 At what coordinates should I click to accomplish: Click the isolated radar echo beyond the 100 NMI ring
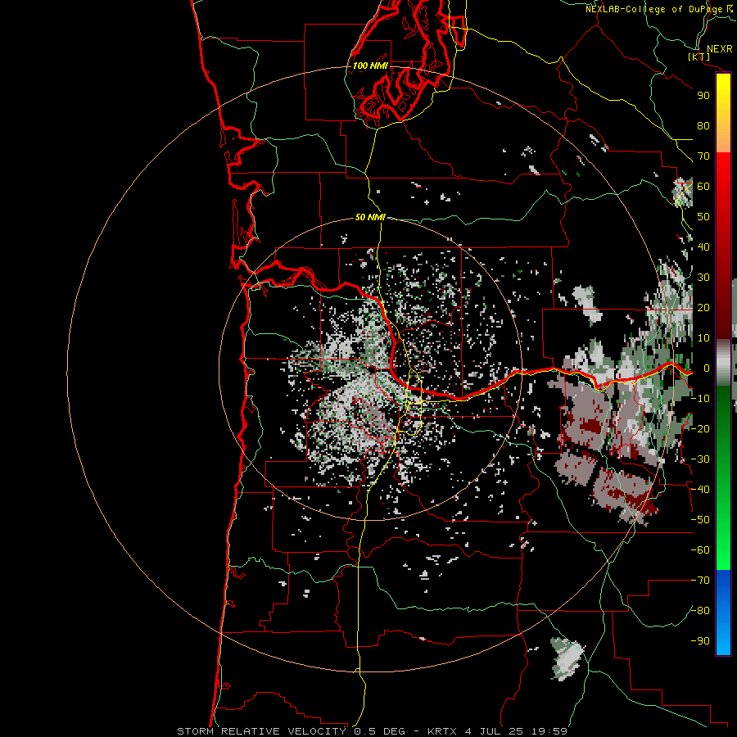567,658
